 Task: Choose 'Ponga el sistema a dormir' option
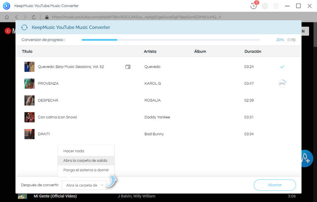click(x=86, y=170)
